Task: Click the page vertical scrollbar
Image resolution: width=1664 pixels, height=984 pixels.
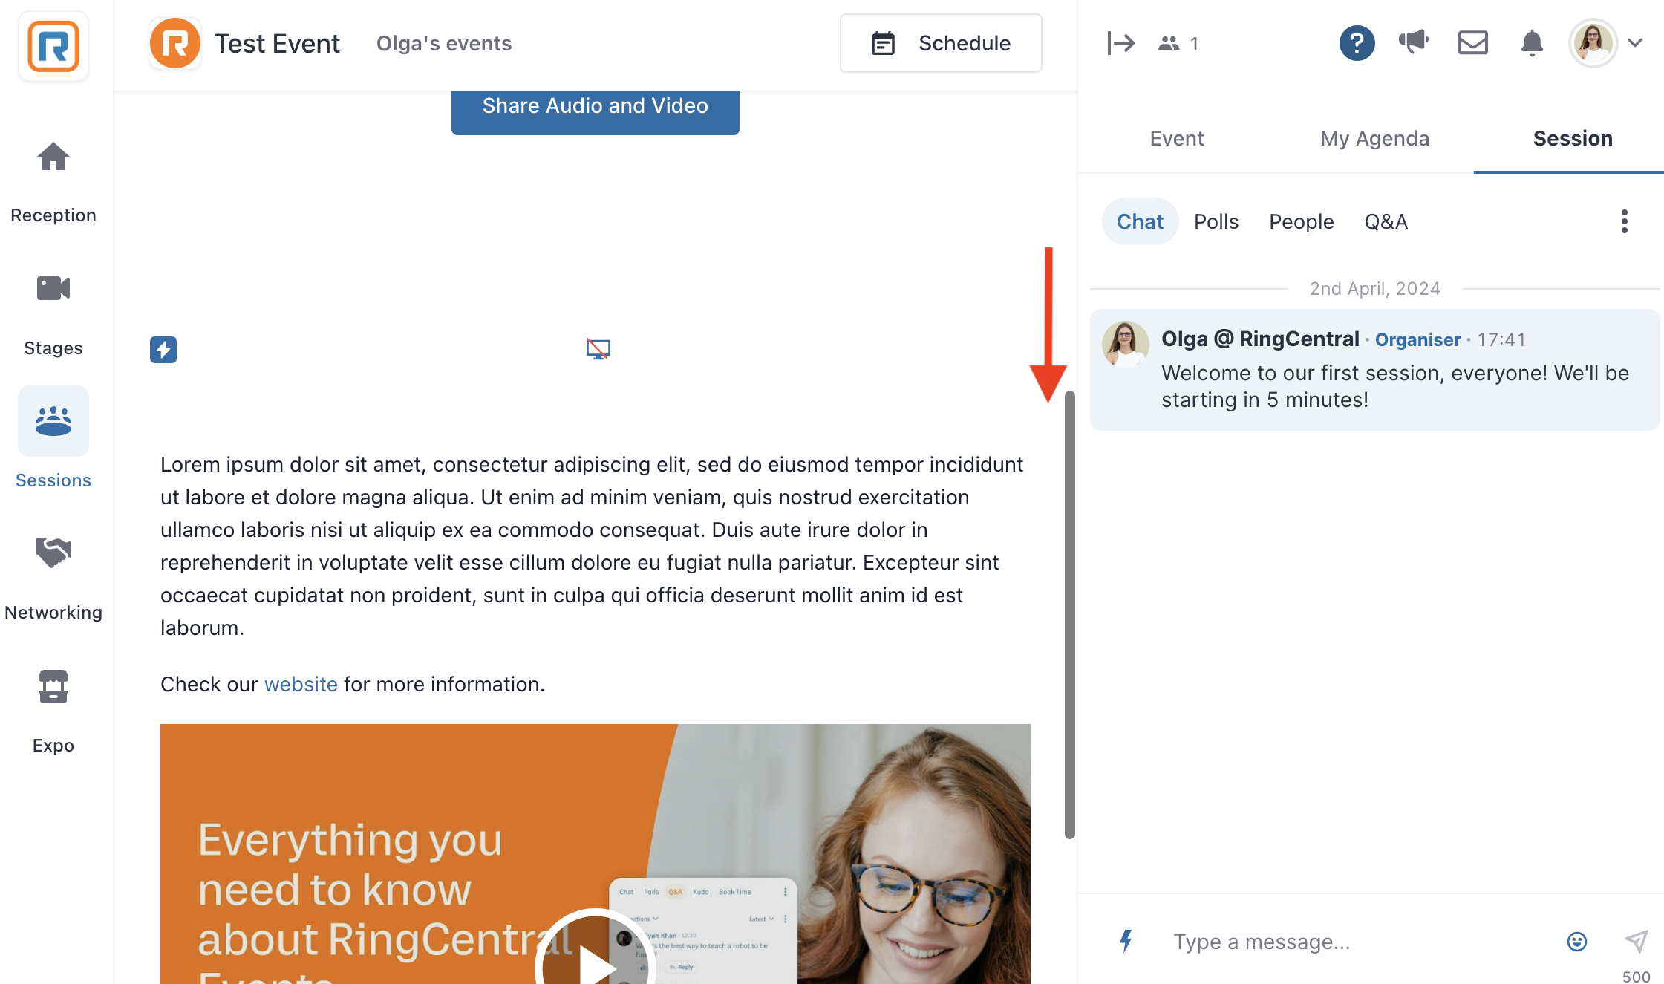Action: coord(1069,615)
